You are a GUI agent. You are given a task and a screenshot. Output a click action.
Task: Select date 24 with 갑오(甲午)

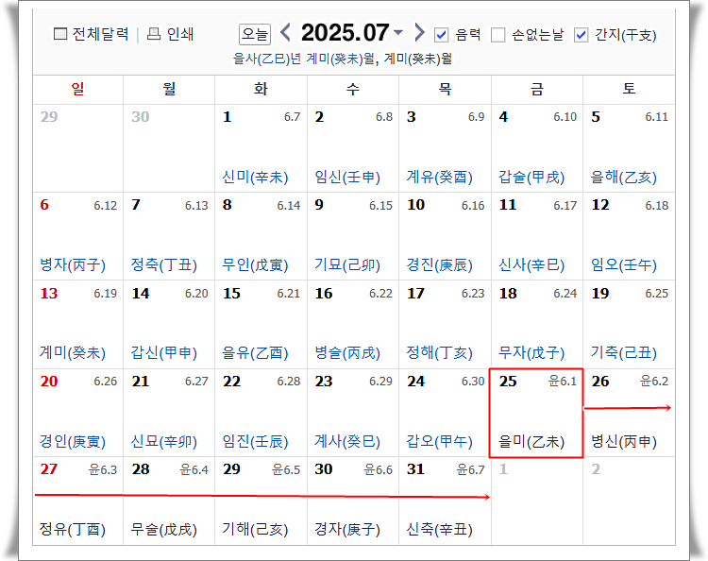point(446,413)
